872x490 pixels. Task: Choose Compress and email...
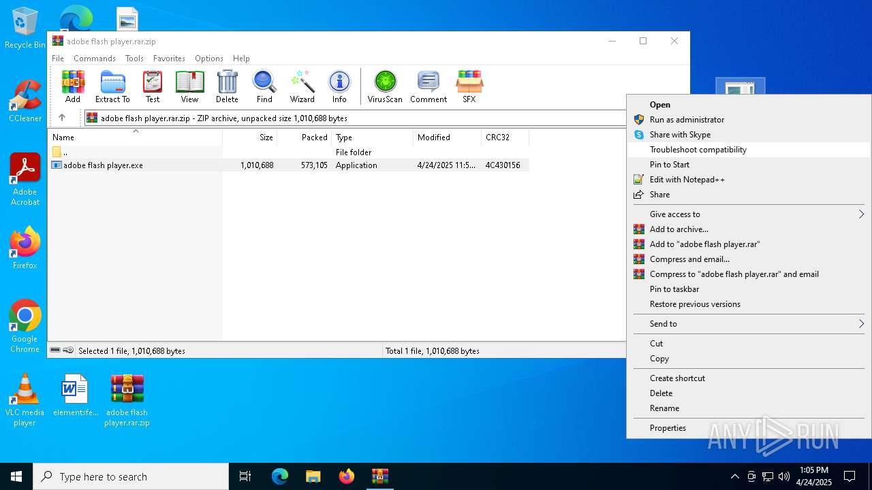(x=748, y=259)
